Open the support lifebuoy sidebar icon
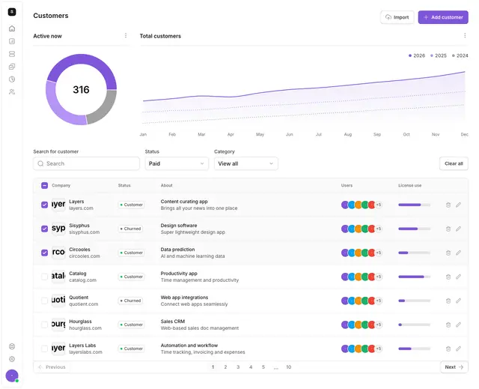479x389 pixels. [x=12, y=346]
